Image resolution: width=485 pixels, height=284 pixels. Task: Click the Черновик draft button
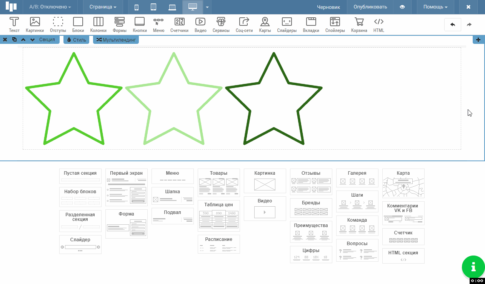(x=328, y=7)
